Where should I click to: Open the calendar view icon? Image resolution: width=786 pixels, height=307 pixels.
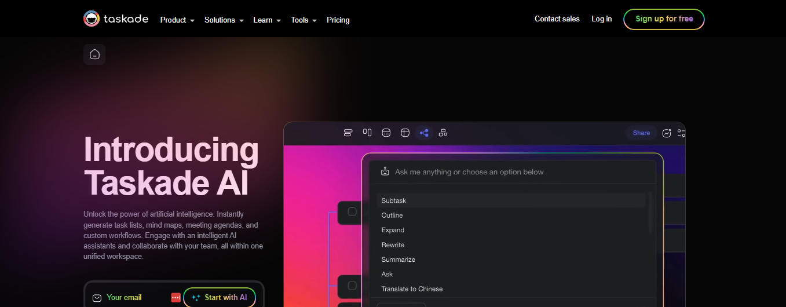coord(386,133)
